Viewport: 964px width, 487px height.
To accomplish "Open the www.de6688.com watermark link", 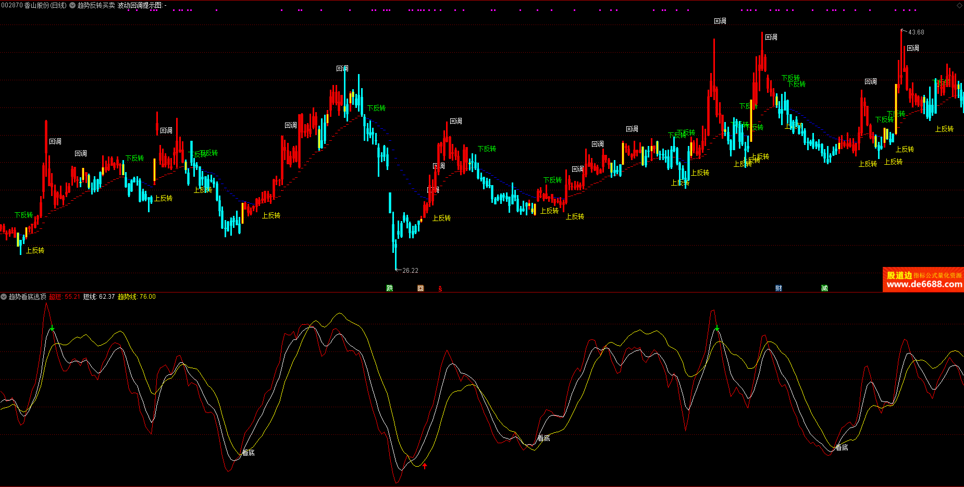I will click(x=924, y=284).
